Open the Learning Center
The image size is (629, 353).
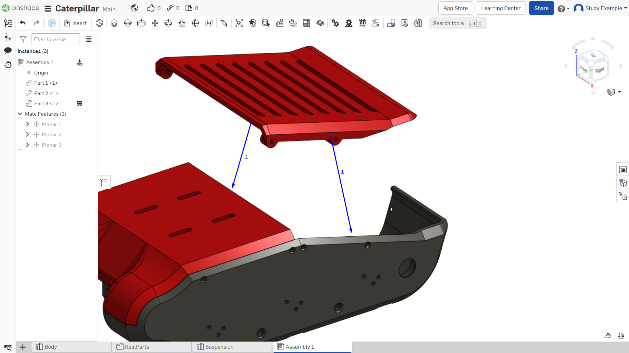click(x=501, y=8)
